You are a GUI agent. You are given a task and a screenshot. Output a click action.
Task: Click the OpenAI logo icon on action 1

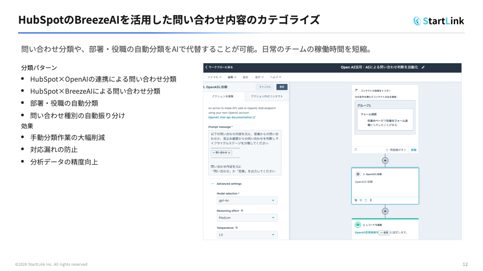(x=358, y=174)
